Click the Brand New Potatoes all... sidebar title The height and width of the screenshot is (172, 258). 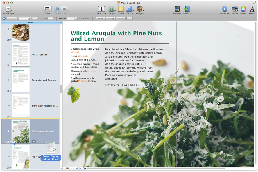coord(44,106)
